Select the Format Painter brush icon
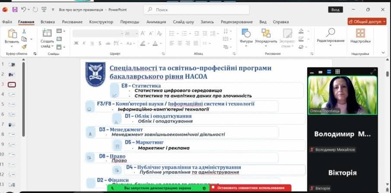 click(24, 46)
